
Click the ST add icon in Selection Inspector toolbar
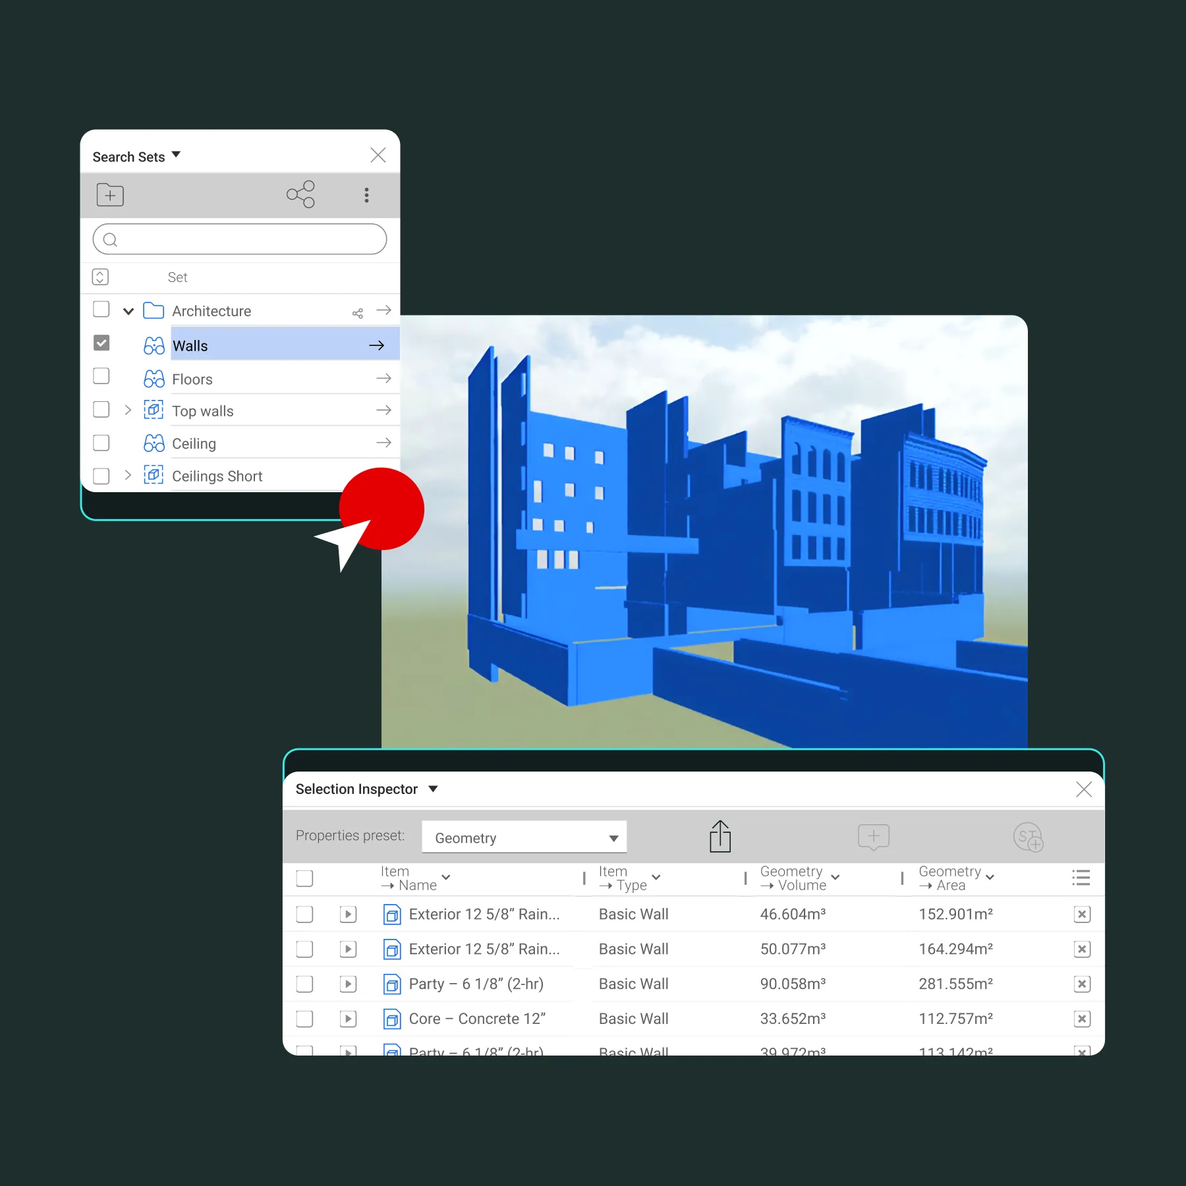pyautogui.click(x=1028, y=837)
